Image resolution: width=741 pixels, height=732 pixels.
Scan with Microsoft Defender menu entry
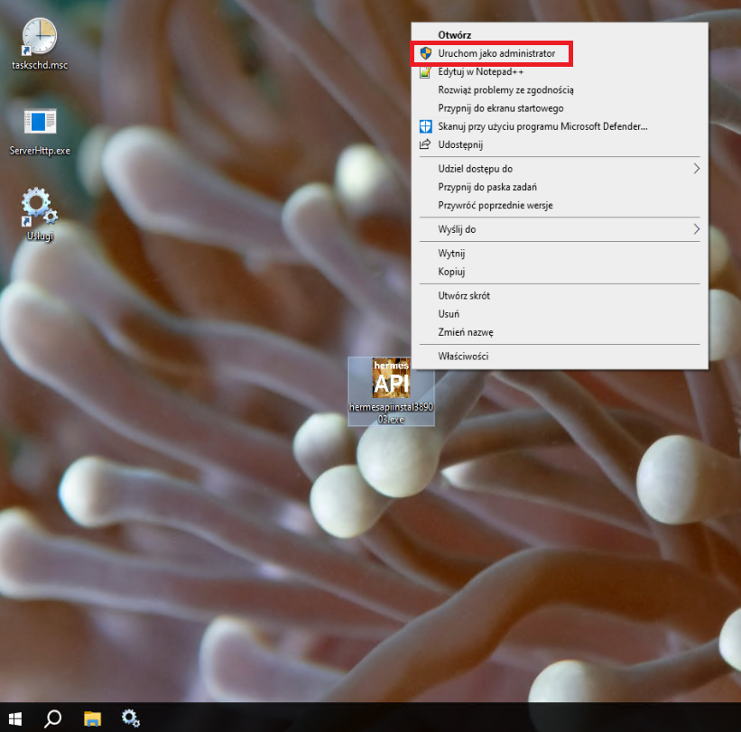542,126
